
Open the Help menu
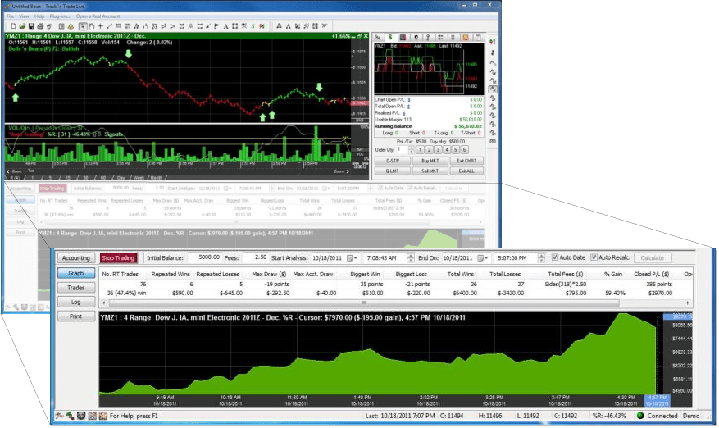tap(39, 16)
